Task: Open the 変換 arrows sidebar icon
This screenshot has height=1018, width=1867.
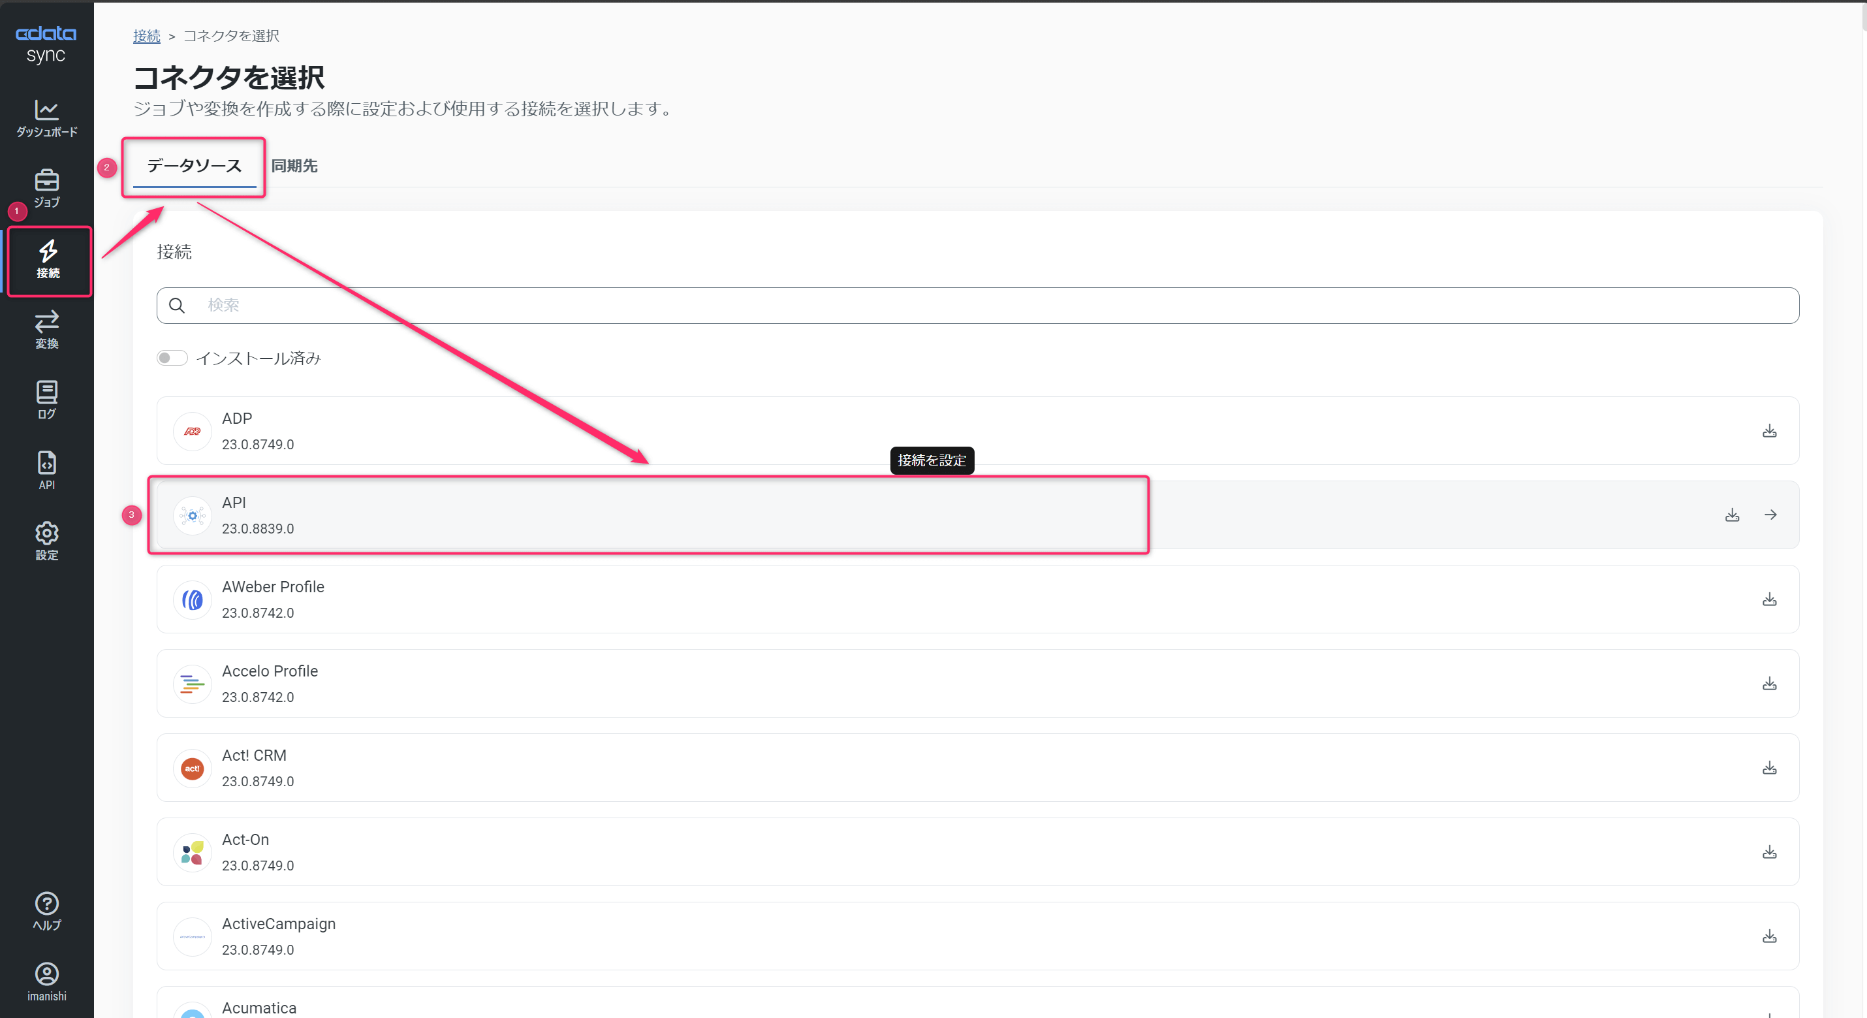Action: pyautogui.click(x=46, y=329)
